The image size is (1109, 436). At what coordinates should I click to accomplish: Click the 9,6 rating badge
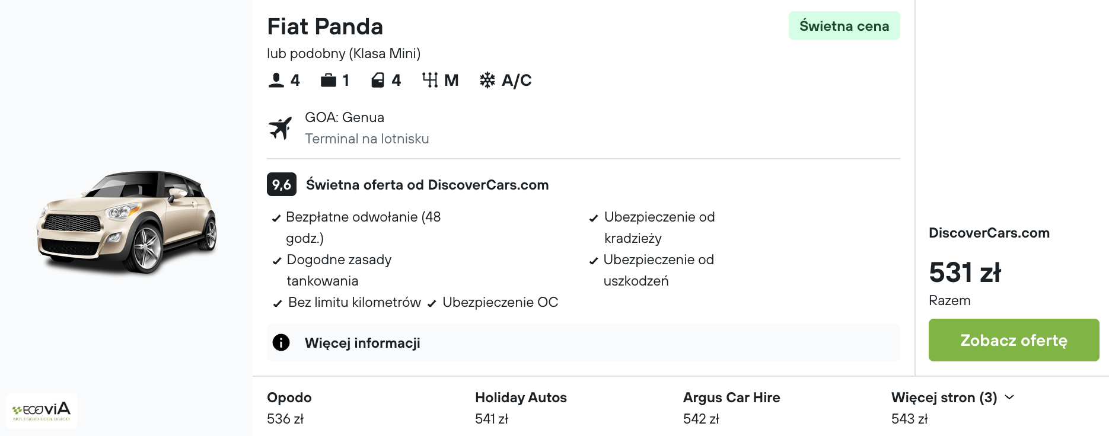[281, 184]
